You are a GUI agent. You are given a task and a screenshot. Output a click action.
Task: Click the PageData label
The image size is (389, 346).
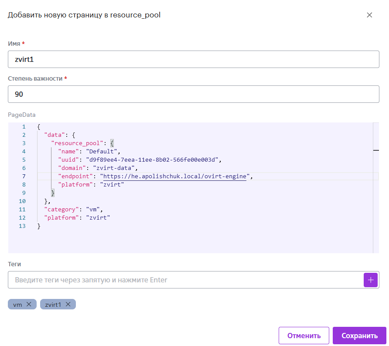click(21, 115)
